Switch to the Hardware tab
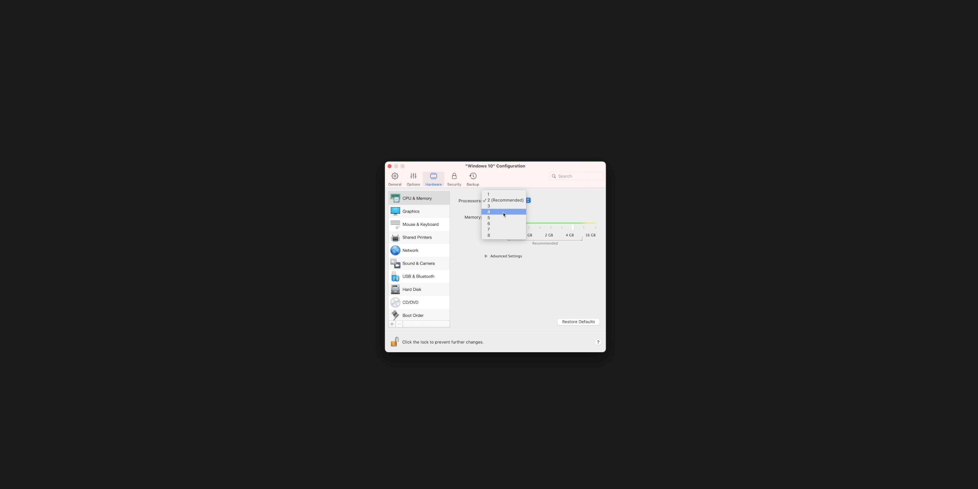This screenshot has height=489, width=978. (433, 178)
